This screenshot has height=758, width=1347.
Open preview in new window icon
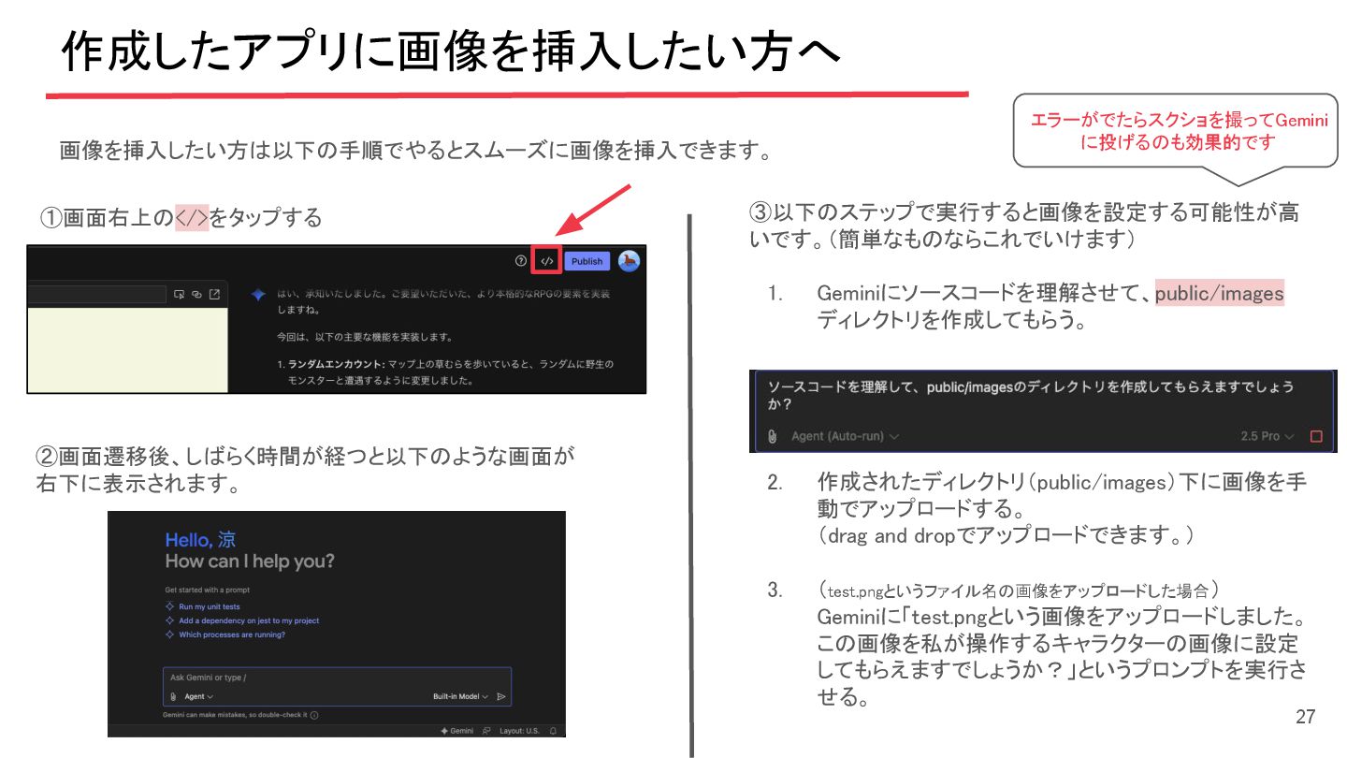(214, 294)
